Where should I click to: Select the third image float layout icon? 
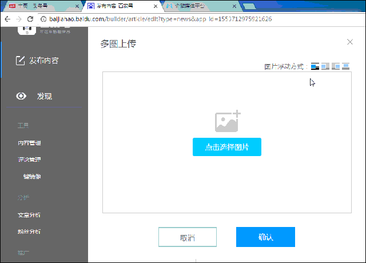pyautogui.click(x=336, y=66)
